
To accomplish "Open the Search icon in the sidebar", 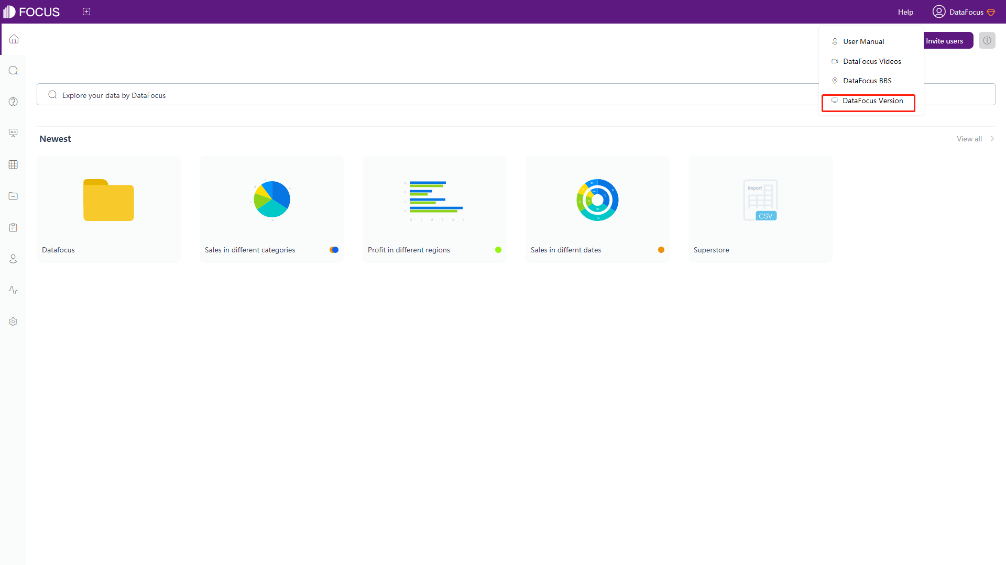I will (x=14, y=71).
